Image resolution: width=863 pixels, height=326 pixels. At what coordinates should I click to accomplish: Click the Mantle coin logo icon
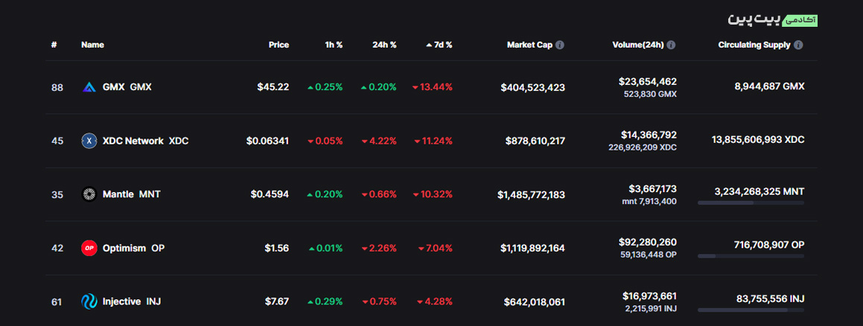coord(89,194)
